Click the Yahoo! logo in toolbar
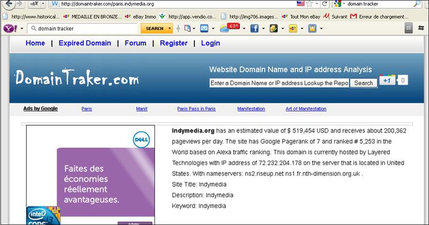The height and width of the screenshot is (225, 429). pyautogui.click(x=10, y=28)
